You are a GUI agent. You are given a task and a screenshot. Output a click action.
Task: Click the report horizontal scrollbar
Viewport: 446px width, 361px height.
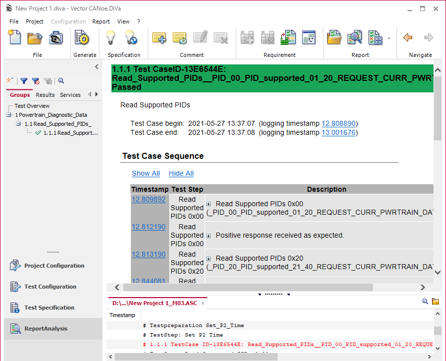[x=248, y=288]
